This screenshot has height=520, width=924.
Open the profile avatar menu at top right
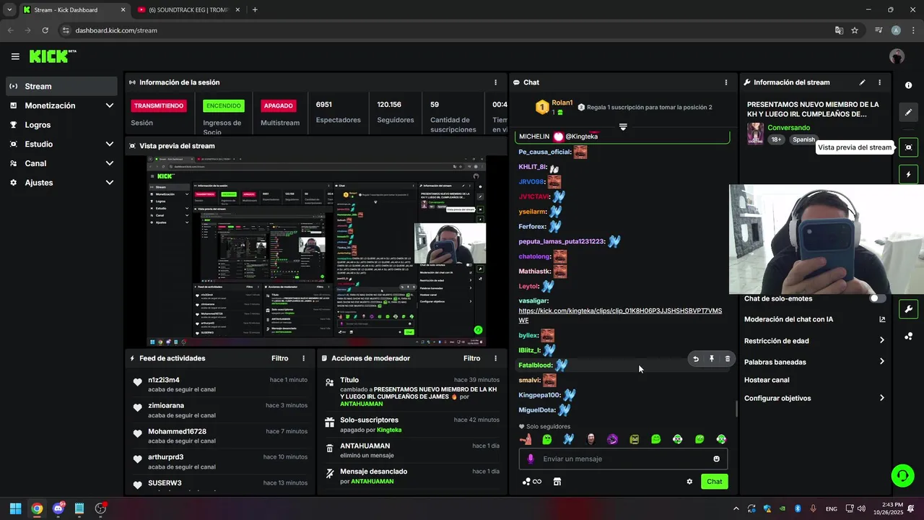[x=897, y=56]
